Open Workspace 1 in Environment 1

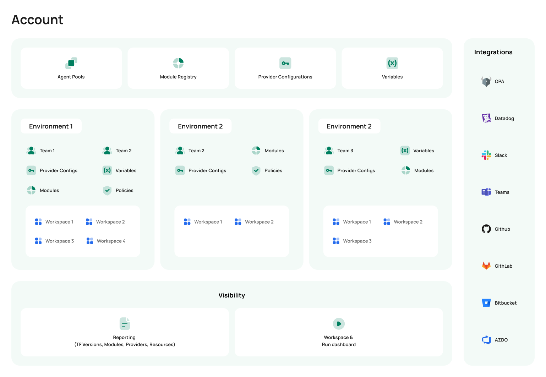(x=54, y=222)
